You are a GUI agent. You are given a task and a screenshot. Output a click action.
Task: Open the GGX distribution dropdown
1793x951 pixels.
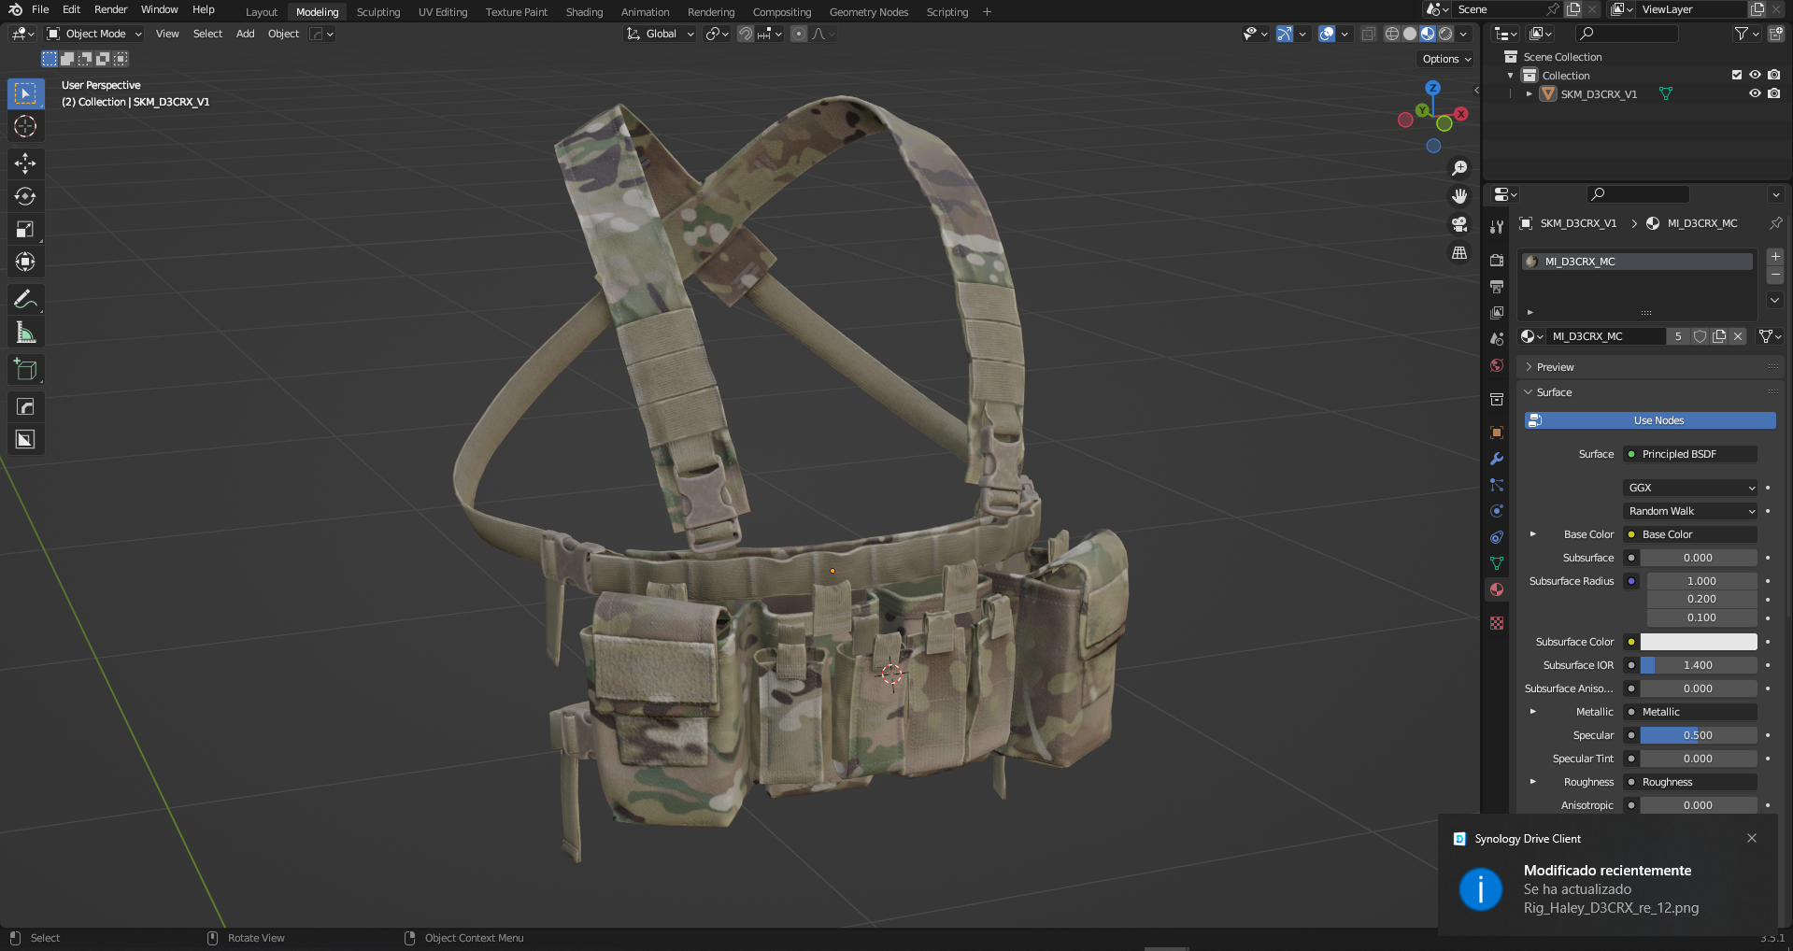pyautogui.click(x=1691, y=488)
